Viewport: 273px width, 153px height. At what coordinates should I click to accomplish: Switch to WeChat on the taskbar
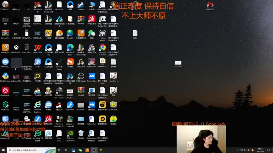80,150
